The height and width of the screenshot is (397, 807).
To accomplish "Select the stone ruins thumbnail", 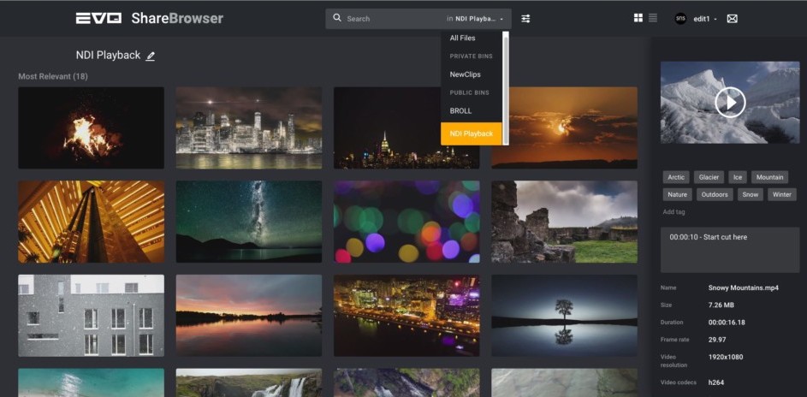I will click(565, 222).
